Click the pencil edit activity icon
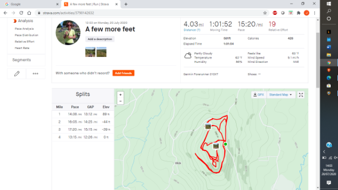338x190 pixels. [16, 74]
